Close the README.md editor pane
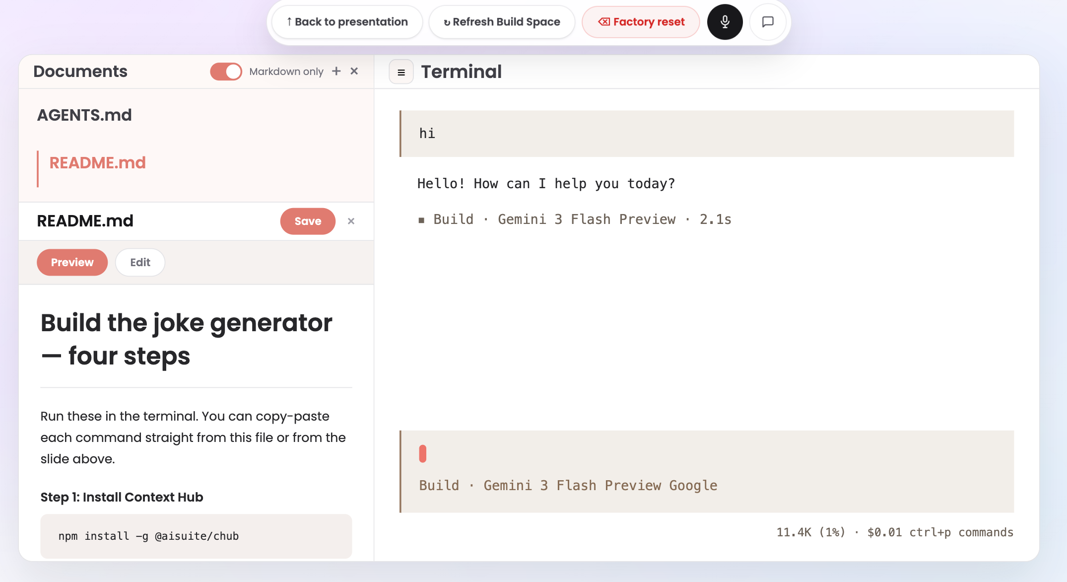 pyautogui.click(x=351, y=221)
